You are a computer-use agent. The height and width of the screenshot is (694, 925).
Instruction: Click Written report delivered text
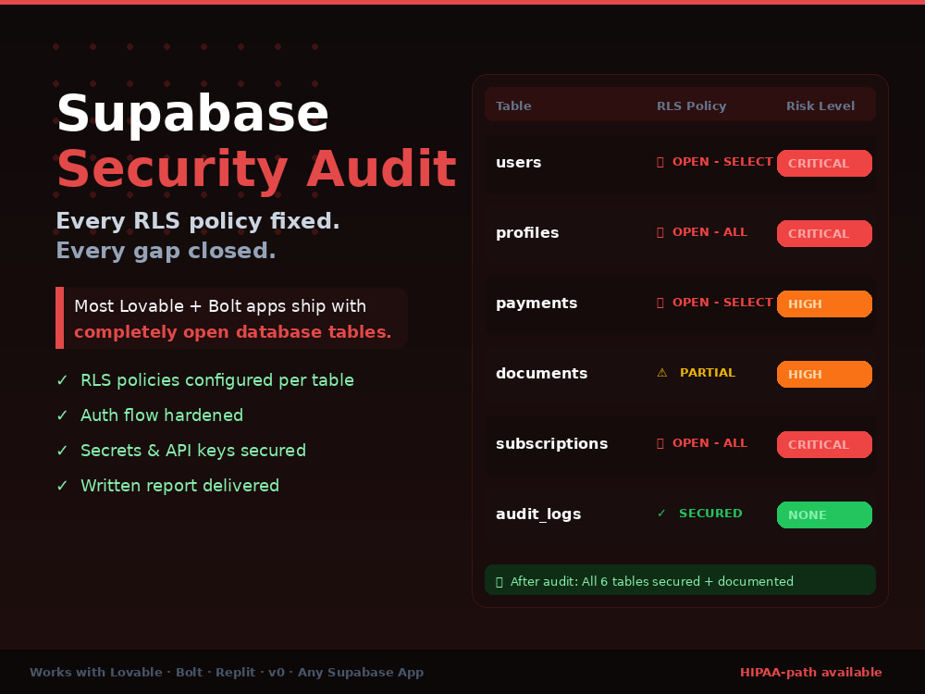click(179, 486)
